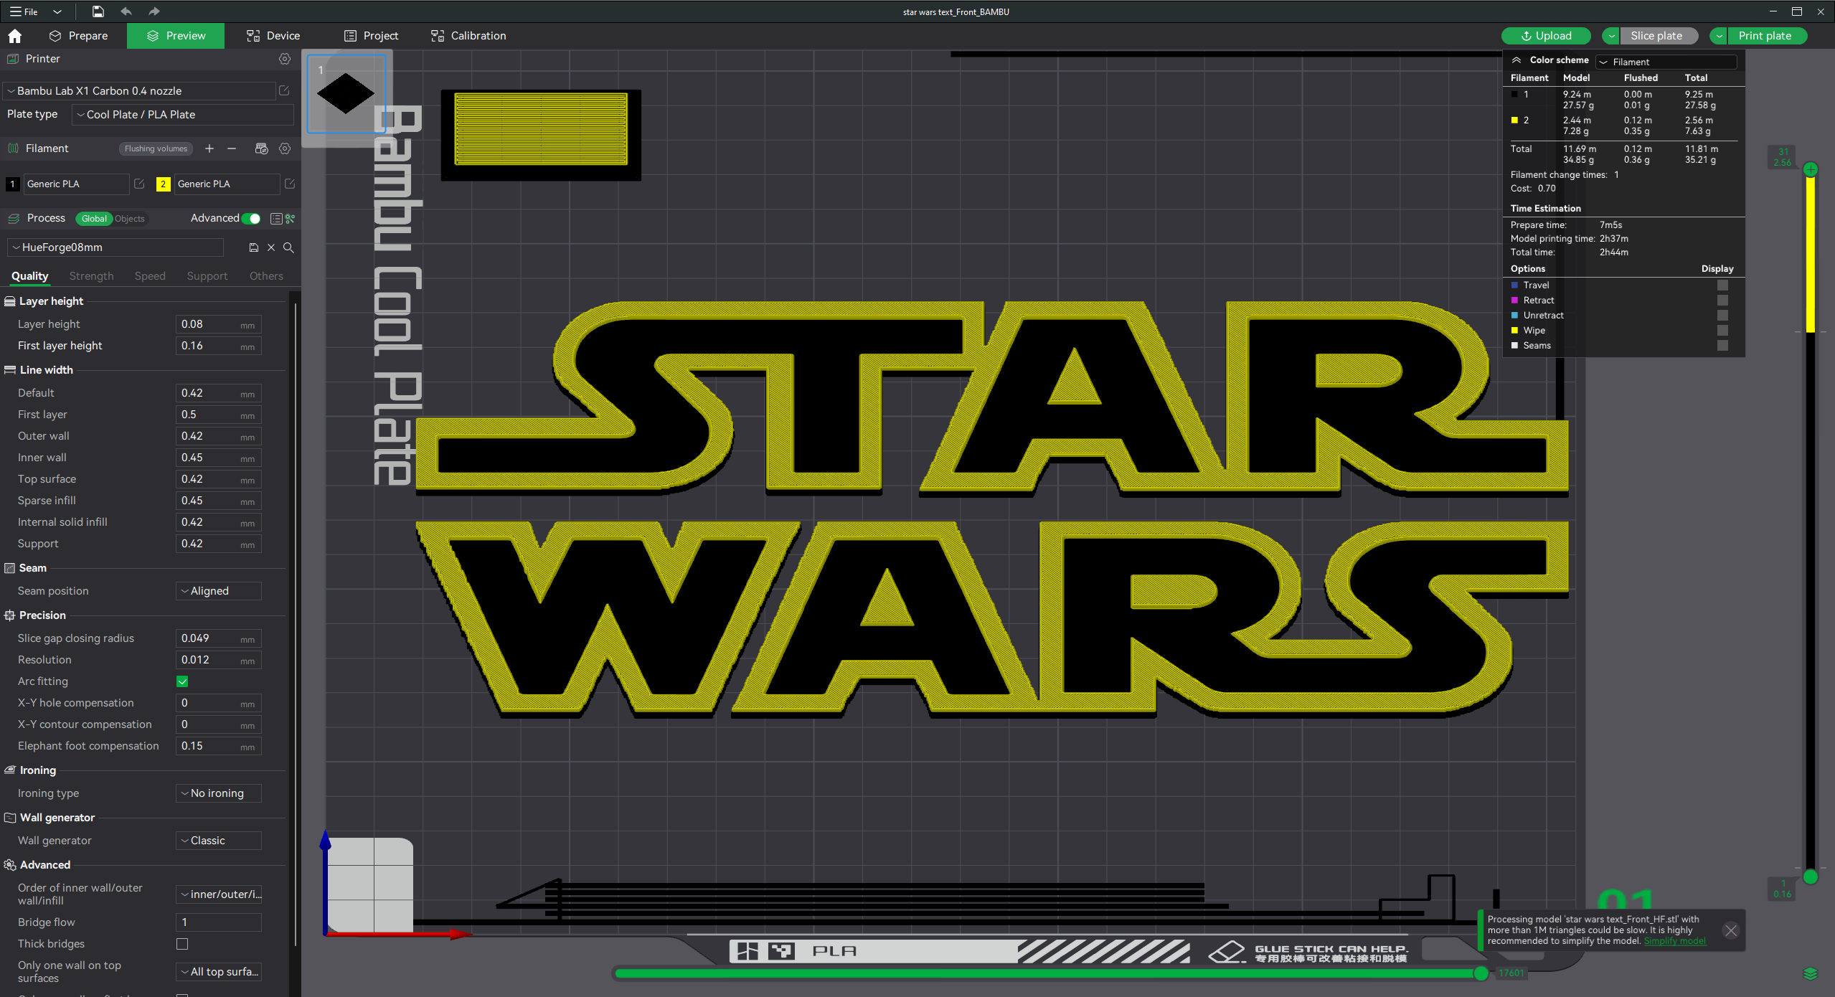This screenshot has height=997, width=1835.
Task: Select plate 1 thumbnail
Action: pyautogui.click(x=346, y=93)
